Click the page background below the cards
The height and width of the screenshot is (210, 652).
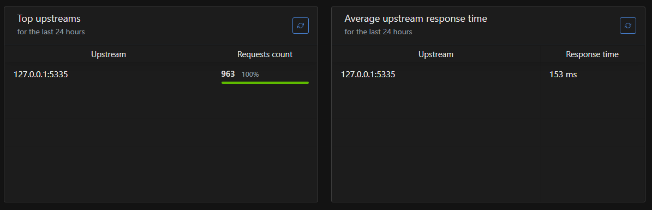pos(326,206)
